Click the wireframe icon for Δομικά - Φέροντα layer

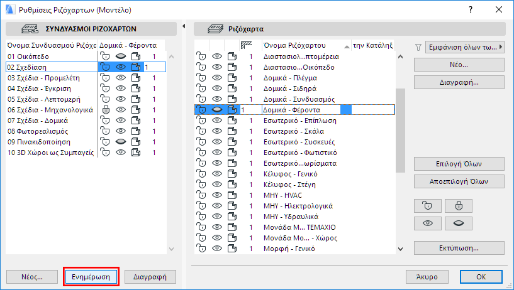tap(232, 110)
